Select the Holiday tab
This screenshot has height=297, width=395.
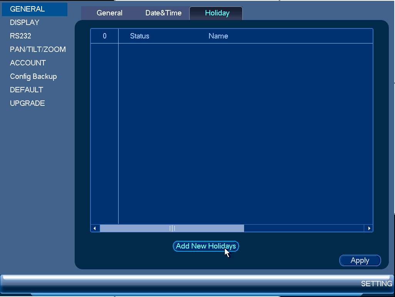point(217,13)
